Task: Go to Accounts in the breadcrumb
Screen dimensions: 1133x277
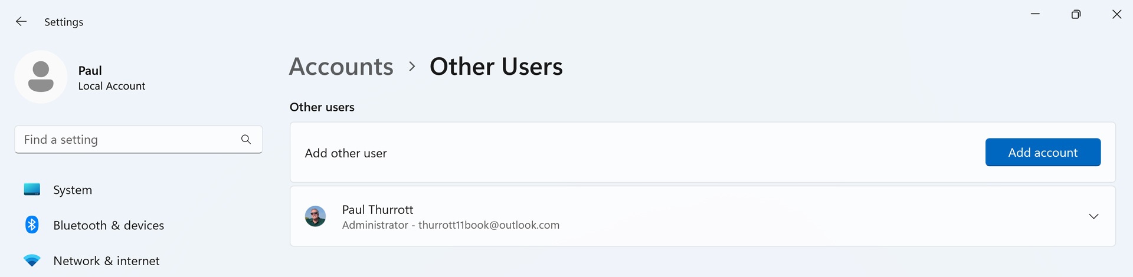Action: tap(341, 67)
